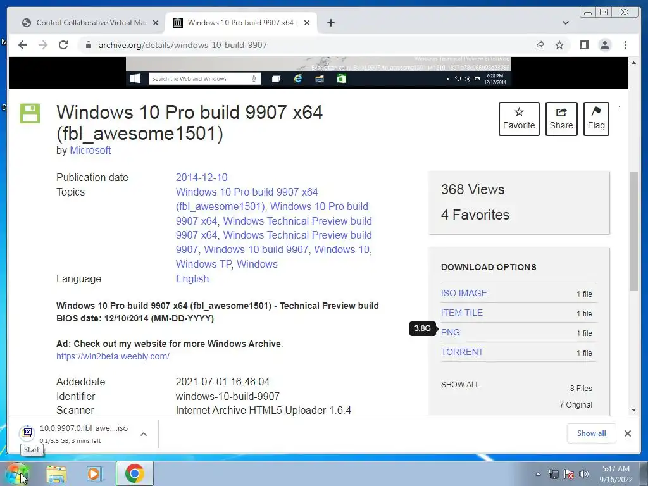The width and height of the screenshot is (648, 486).
Task: Open the Windows 10 build 9907 topic link
Action: pos(256,249)
